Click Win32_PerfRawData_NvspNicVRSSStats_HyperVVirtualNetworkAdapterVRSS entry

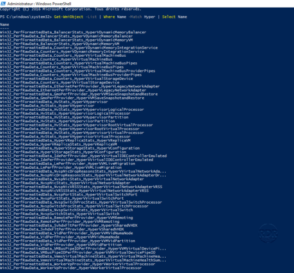(x=74, y=191)
